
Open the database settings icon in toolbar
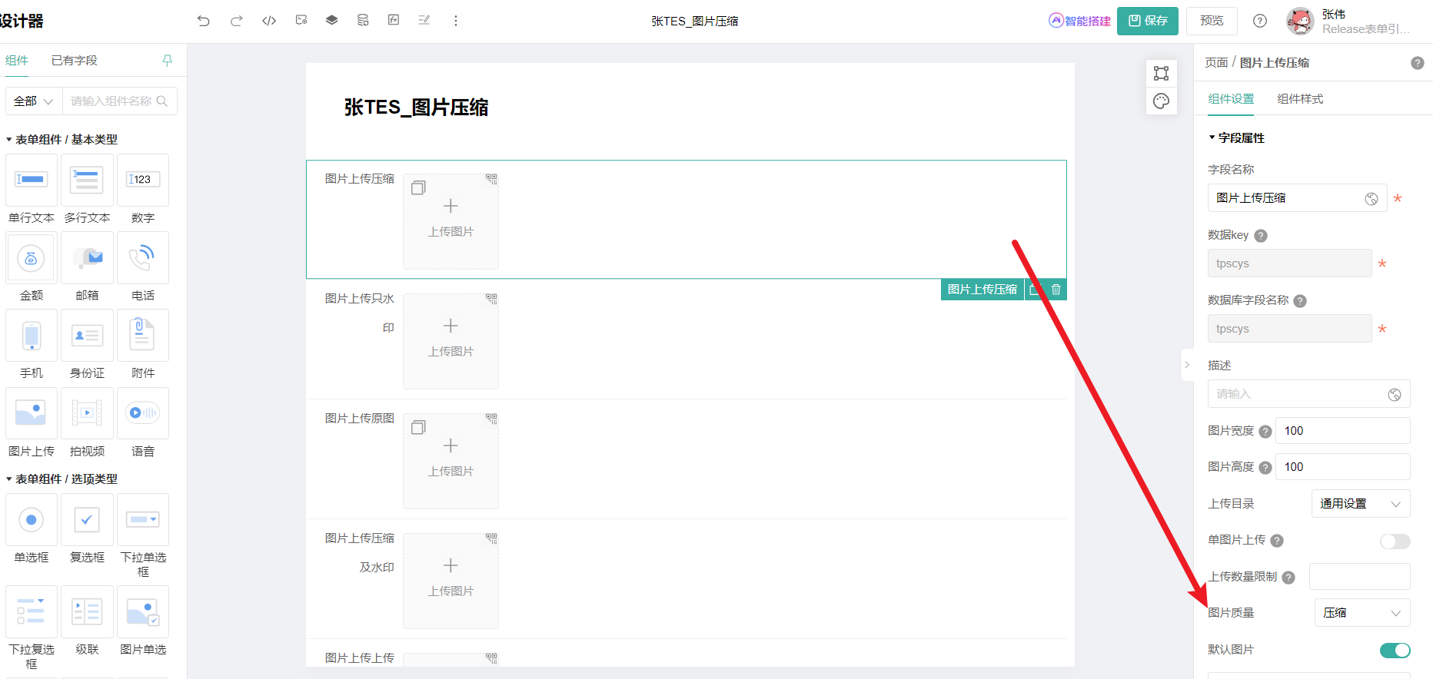click(x=363, y=21)
